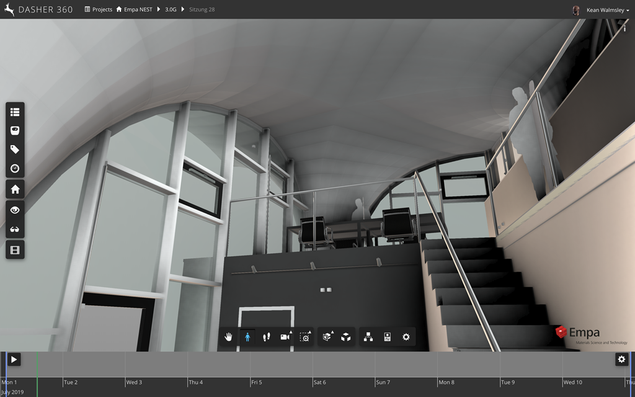Open the gauge dashboard icon
The width and height of the screenshot is (635, 397).
tap(15, 168)
